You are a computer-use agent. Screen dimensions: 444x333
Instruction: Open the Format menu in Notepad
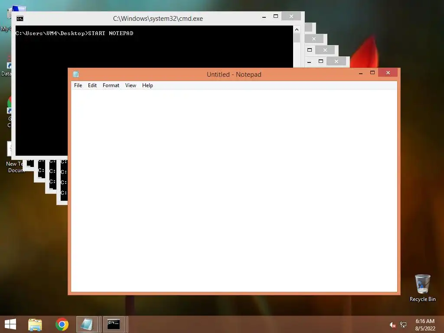(x=111, y=85)
